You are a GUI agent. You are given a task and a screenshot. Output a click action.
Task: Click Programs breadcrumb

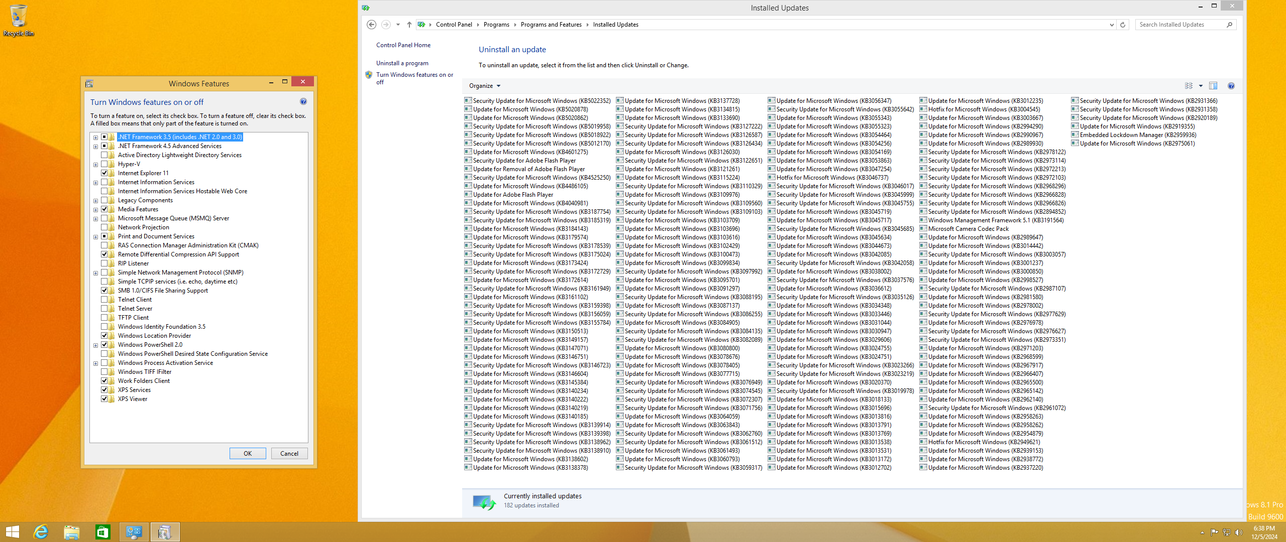496,25
